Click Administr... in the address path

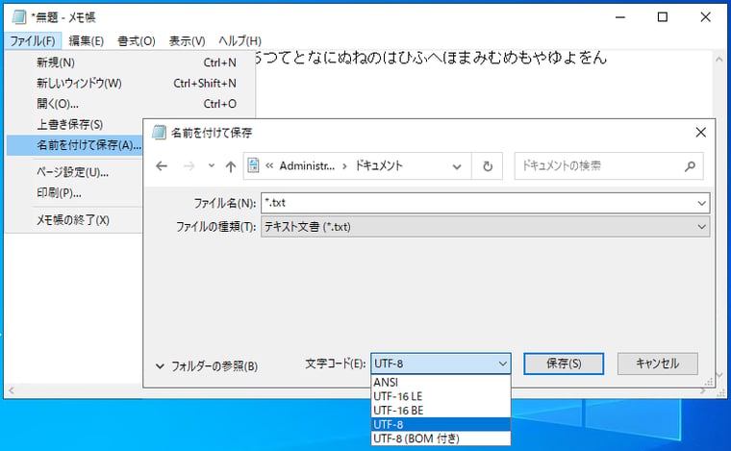[x=307, y=165]
